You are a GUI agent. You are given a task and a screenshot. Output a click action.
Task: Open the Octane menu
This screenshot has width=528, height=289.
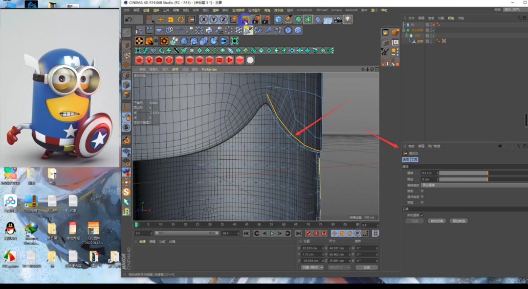point(336,10)
